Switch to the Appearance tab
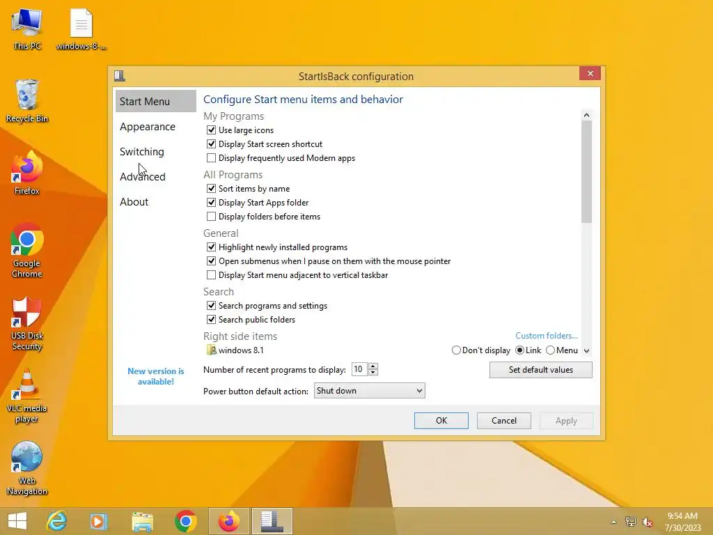 (148, 127)
